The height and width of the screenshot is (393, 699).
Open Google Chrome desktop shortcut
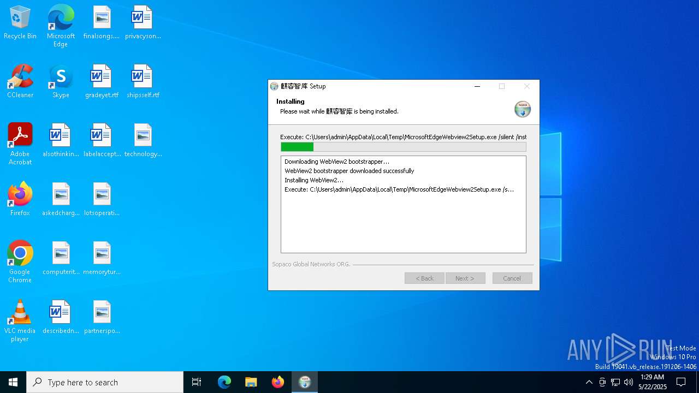[20, 261]
